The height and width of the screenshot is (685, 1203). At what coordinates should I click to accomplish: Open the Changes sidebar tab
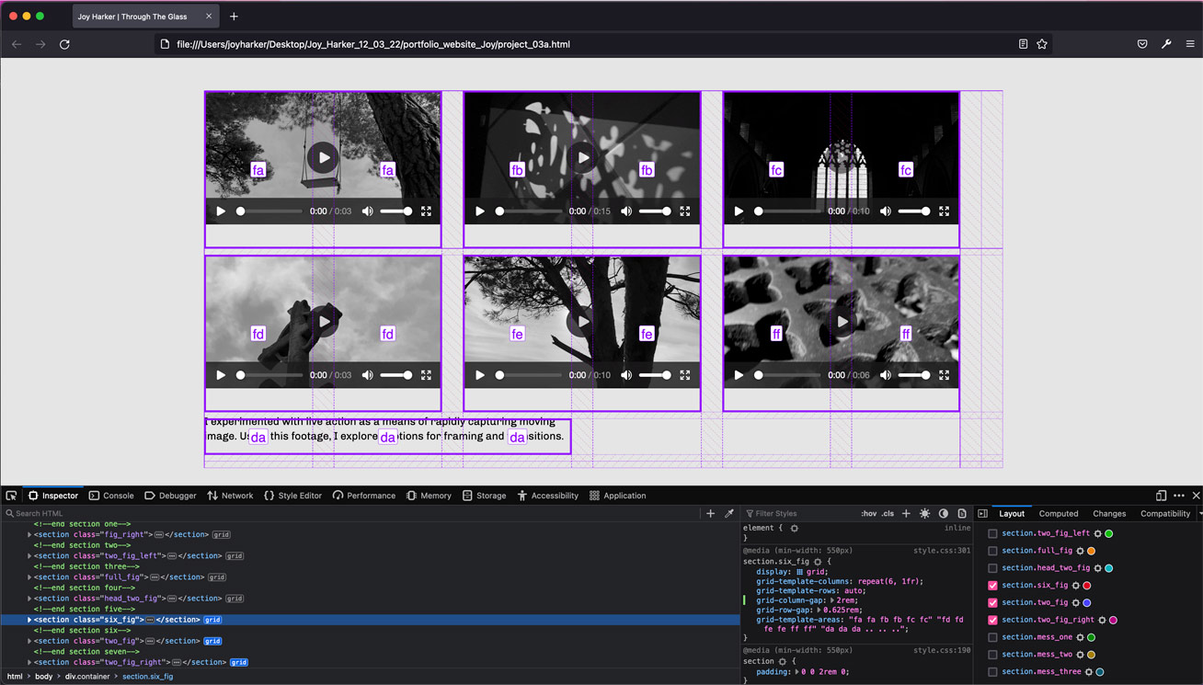click(x=1109, y=514)
